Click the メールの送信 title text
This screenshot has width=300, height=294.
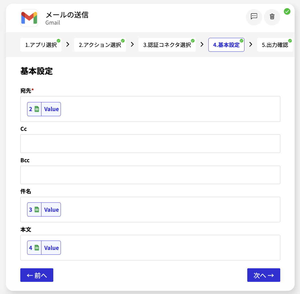[67, 15]
